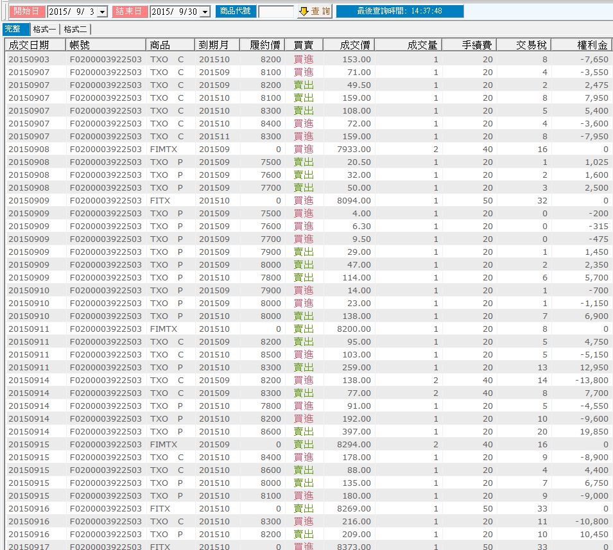
Task: Select the premium cell -9,000
Action: 594,495
